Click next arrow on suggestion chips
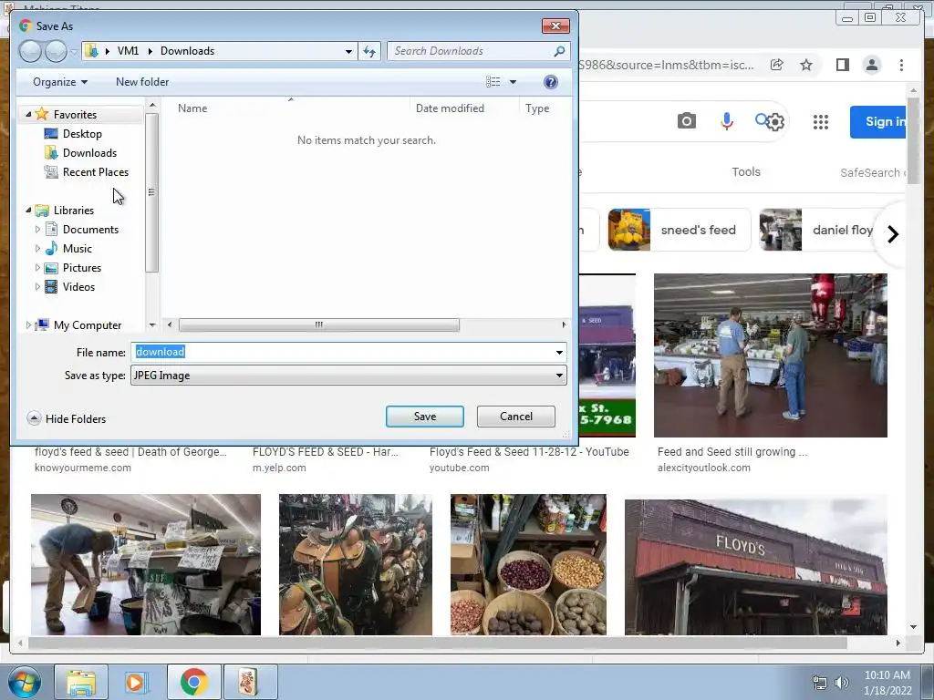The height and width of the screenshot is (700, 934). click(892, 234)
